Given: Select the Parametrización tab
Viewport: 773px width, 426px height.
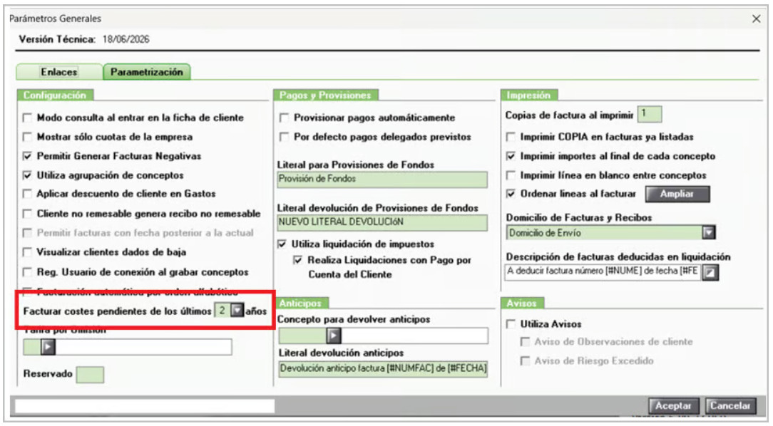Looking at the screenshot, I should 146,72.
